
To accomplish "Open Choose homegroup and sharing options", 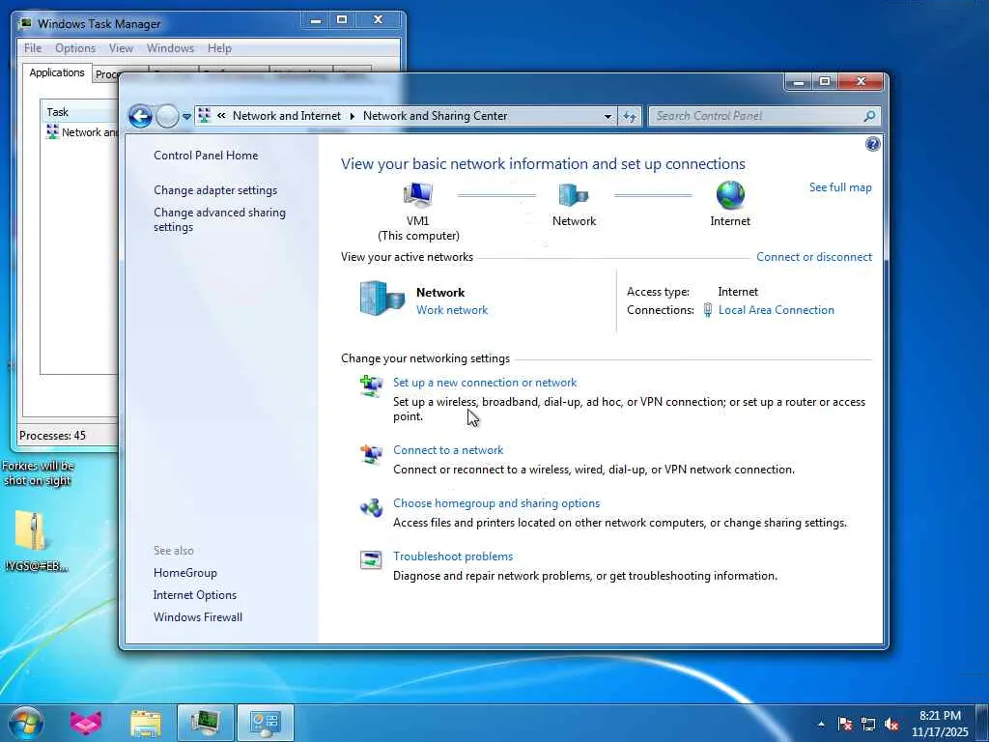I will tap(496, 502).
